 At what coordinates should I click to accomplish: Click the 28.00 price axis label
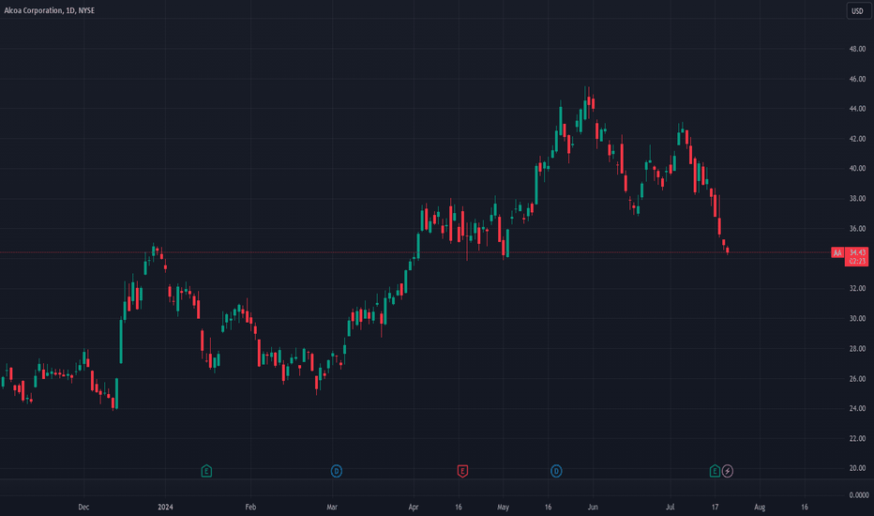pos(857,349)
